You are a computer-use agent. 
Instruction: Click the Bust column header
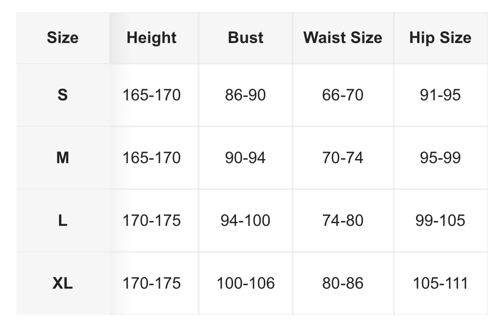pyautogui.click(x=246, y=38)
